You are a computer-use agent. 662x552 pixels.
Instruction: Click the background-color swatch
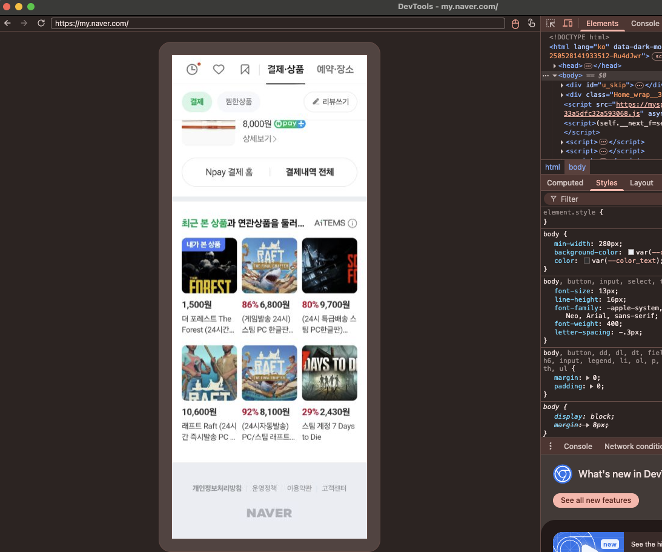pos(631,252)
